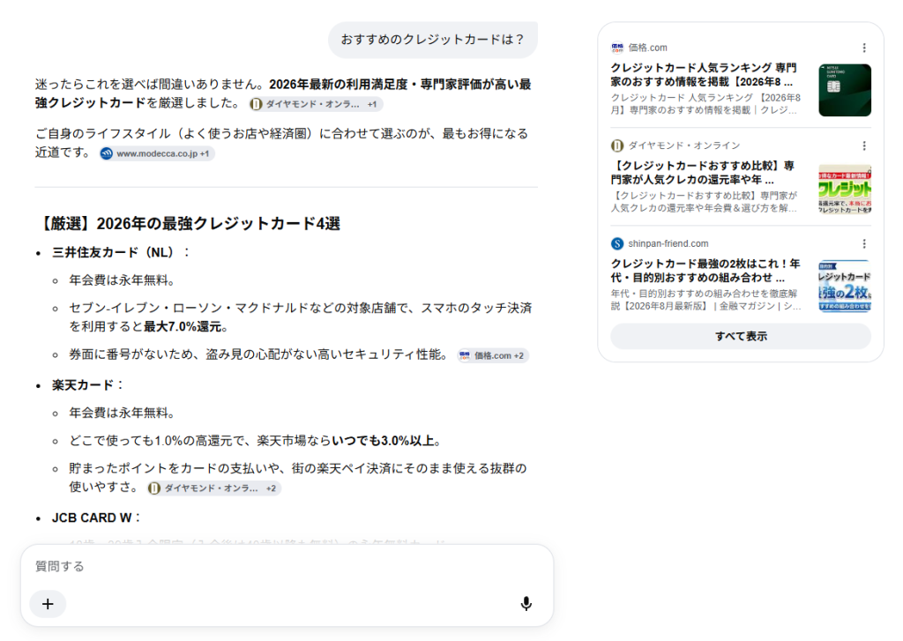Open the 価格.com +2 citation chip
The image size is (903, 641).
[493, 356]
